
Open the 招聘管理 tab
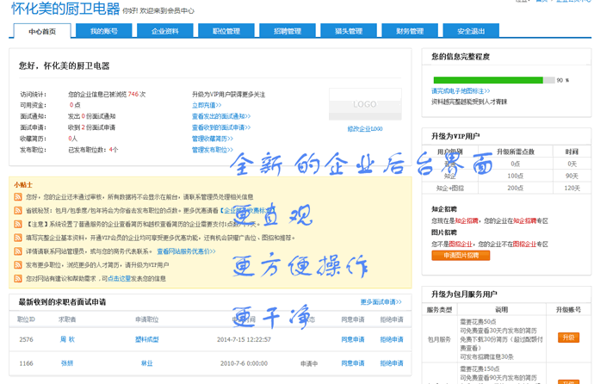coord(288,31)
